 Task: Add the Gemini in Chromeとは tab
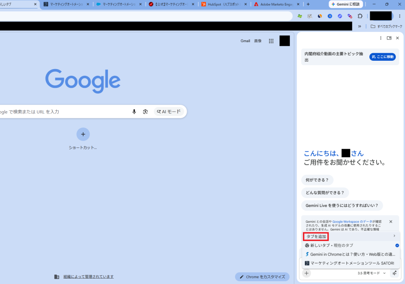point(351,254)
